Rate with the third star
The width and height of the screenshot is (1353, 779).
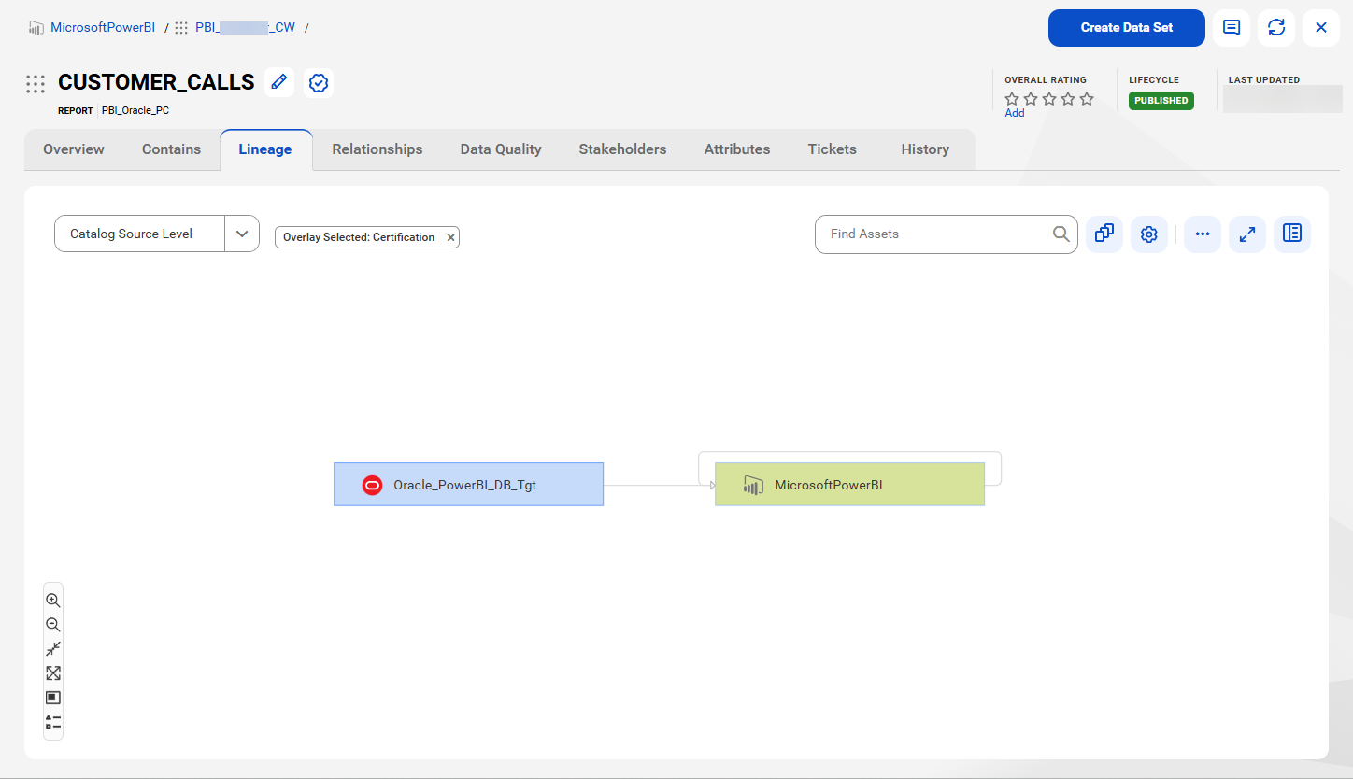point(1049,99)
